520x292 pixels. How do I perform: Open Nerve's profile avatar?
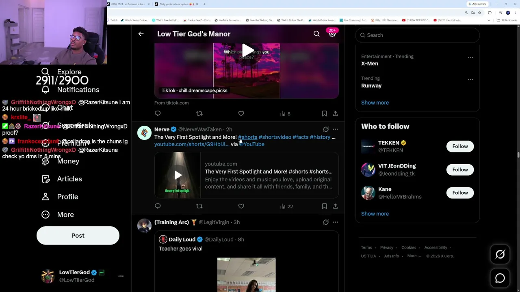(x=144, y=133)
